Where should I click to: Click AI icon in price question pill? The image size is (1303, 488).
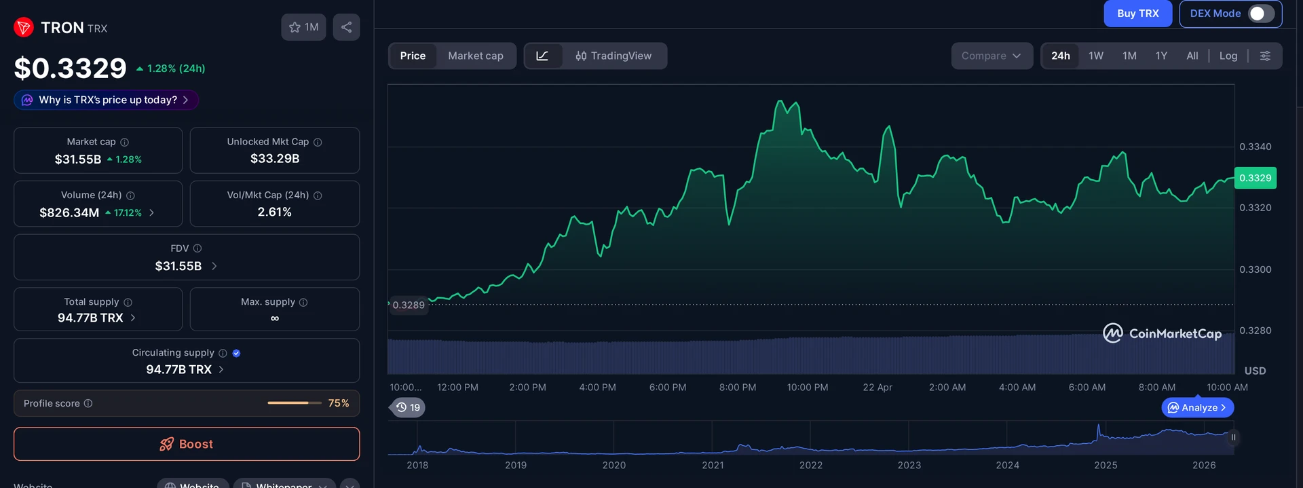[27, 100]
